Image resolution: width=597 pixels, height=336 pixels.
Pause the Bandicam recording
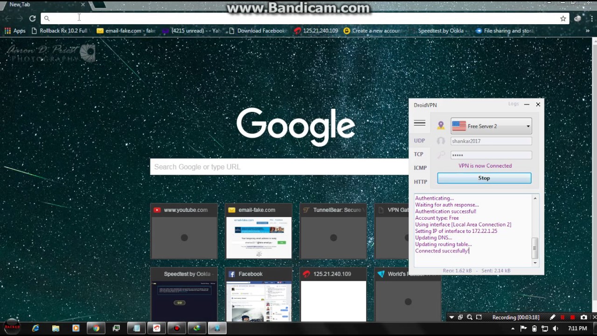pyautogui.click(x=562, y=317)
